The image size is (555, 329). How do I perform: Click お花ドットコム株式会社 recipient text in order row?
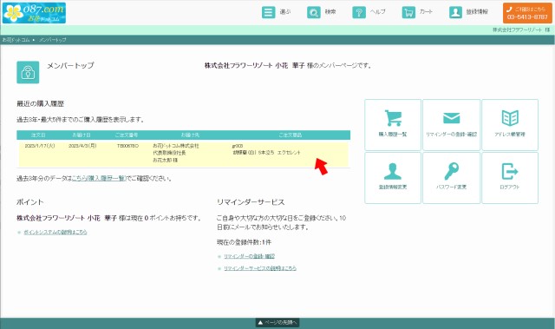click(x=176, y=146)
